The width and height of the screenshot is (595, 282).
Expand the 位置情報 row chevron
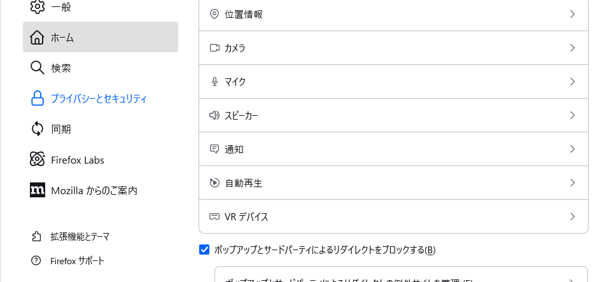572,14
